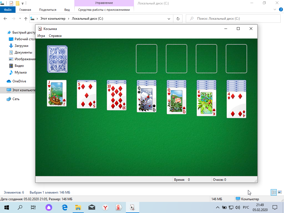The height and width of the screenshot is (213, 284).
Task: Expand the Explorer ribbon chevron
Action: point(275,9)
